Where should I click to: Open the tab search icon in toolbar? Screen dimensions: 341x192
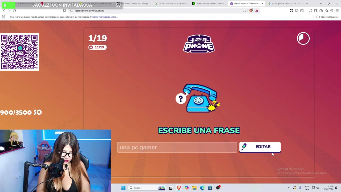pyautogui.click(x=302, y=11)
